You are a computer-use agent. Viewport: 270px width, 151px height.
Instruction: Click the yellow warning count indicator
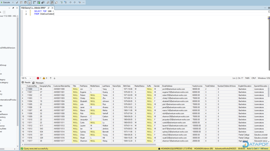45,78
